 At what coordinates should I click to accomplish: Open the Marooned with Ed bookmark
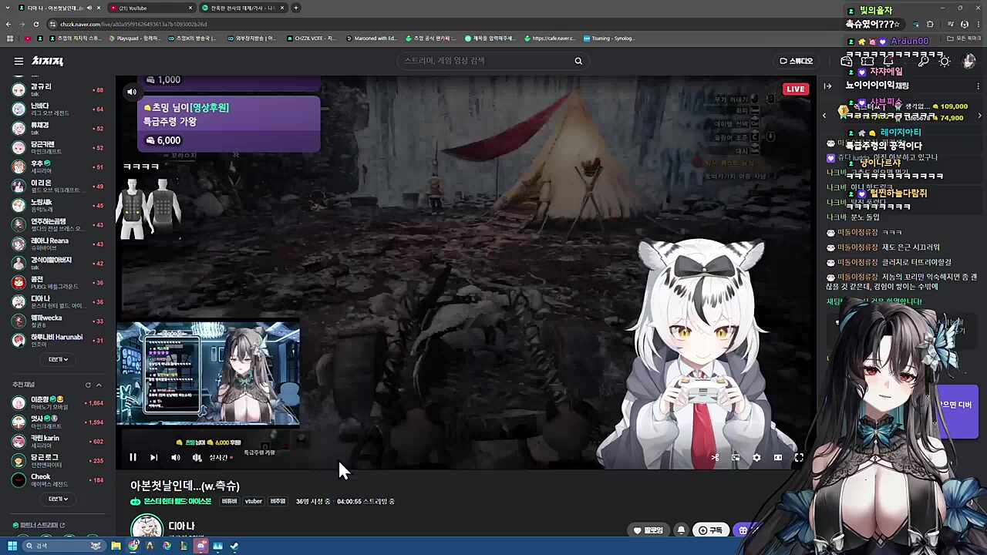coord(372,38)
